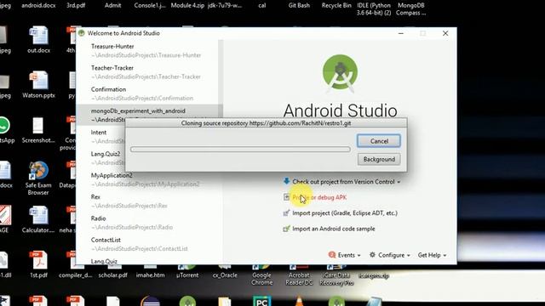Open recent project ContactList
545x306 pixels.
(x=147, y=244)
